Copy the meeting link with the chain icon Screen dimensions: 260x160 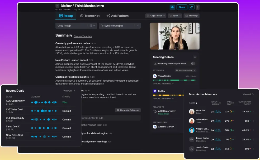[x=192, y=7]
